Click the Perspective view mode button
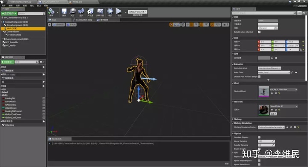The width and height of the screenshot is (308, 167). pyautogui.click(x=59, y=24)
